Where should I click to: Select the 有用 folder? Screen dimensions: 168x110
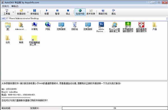(x=21, y=40)
